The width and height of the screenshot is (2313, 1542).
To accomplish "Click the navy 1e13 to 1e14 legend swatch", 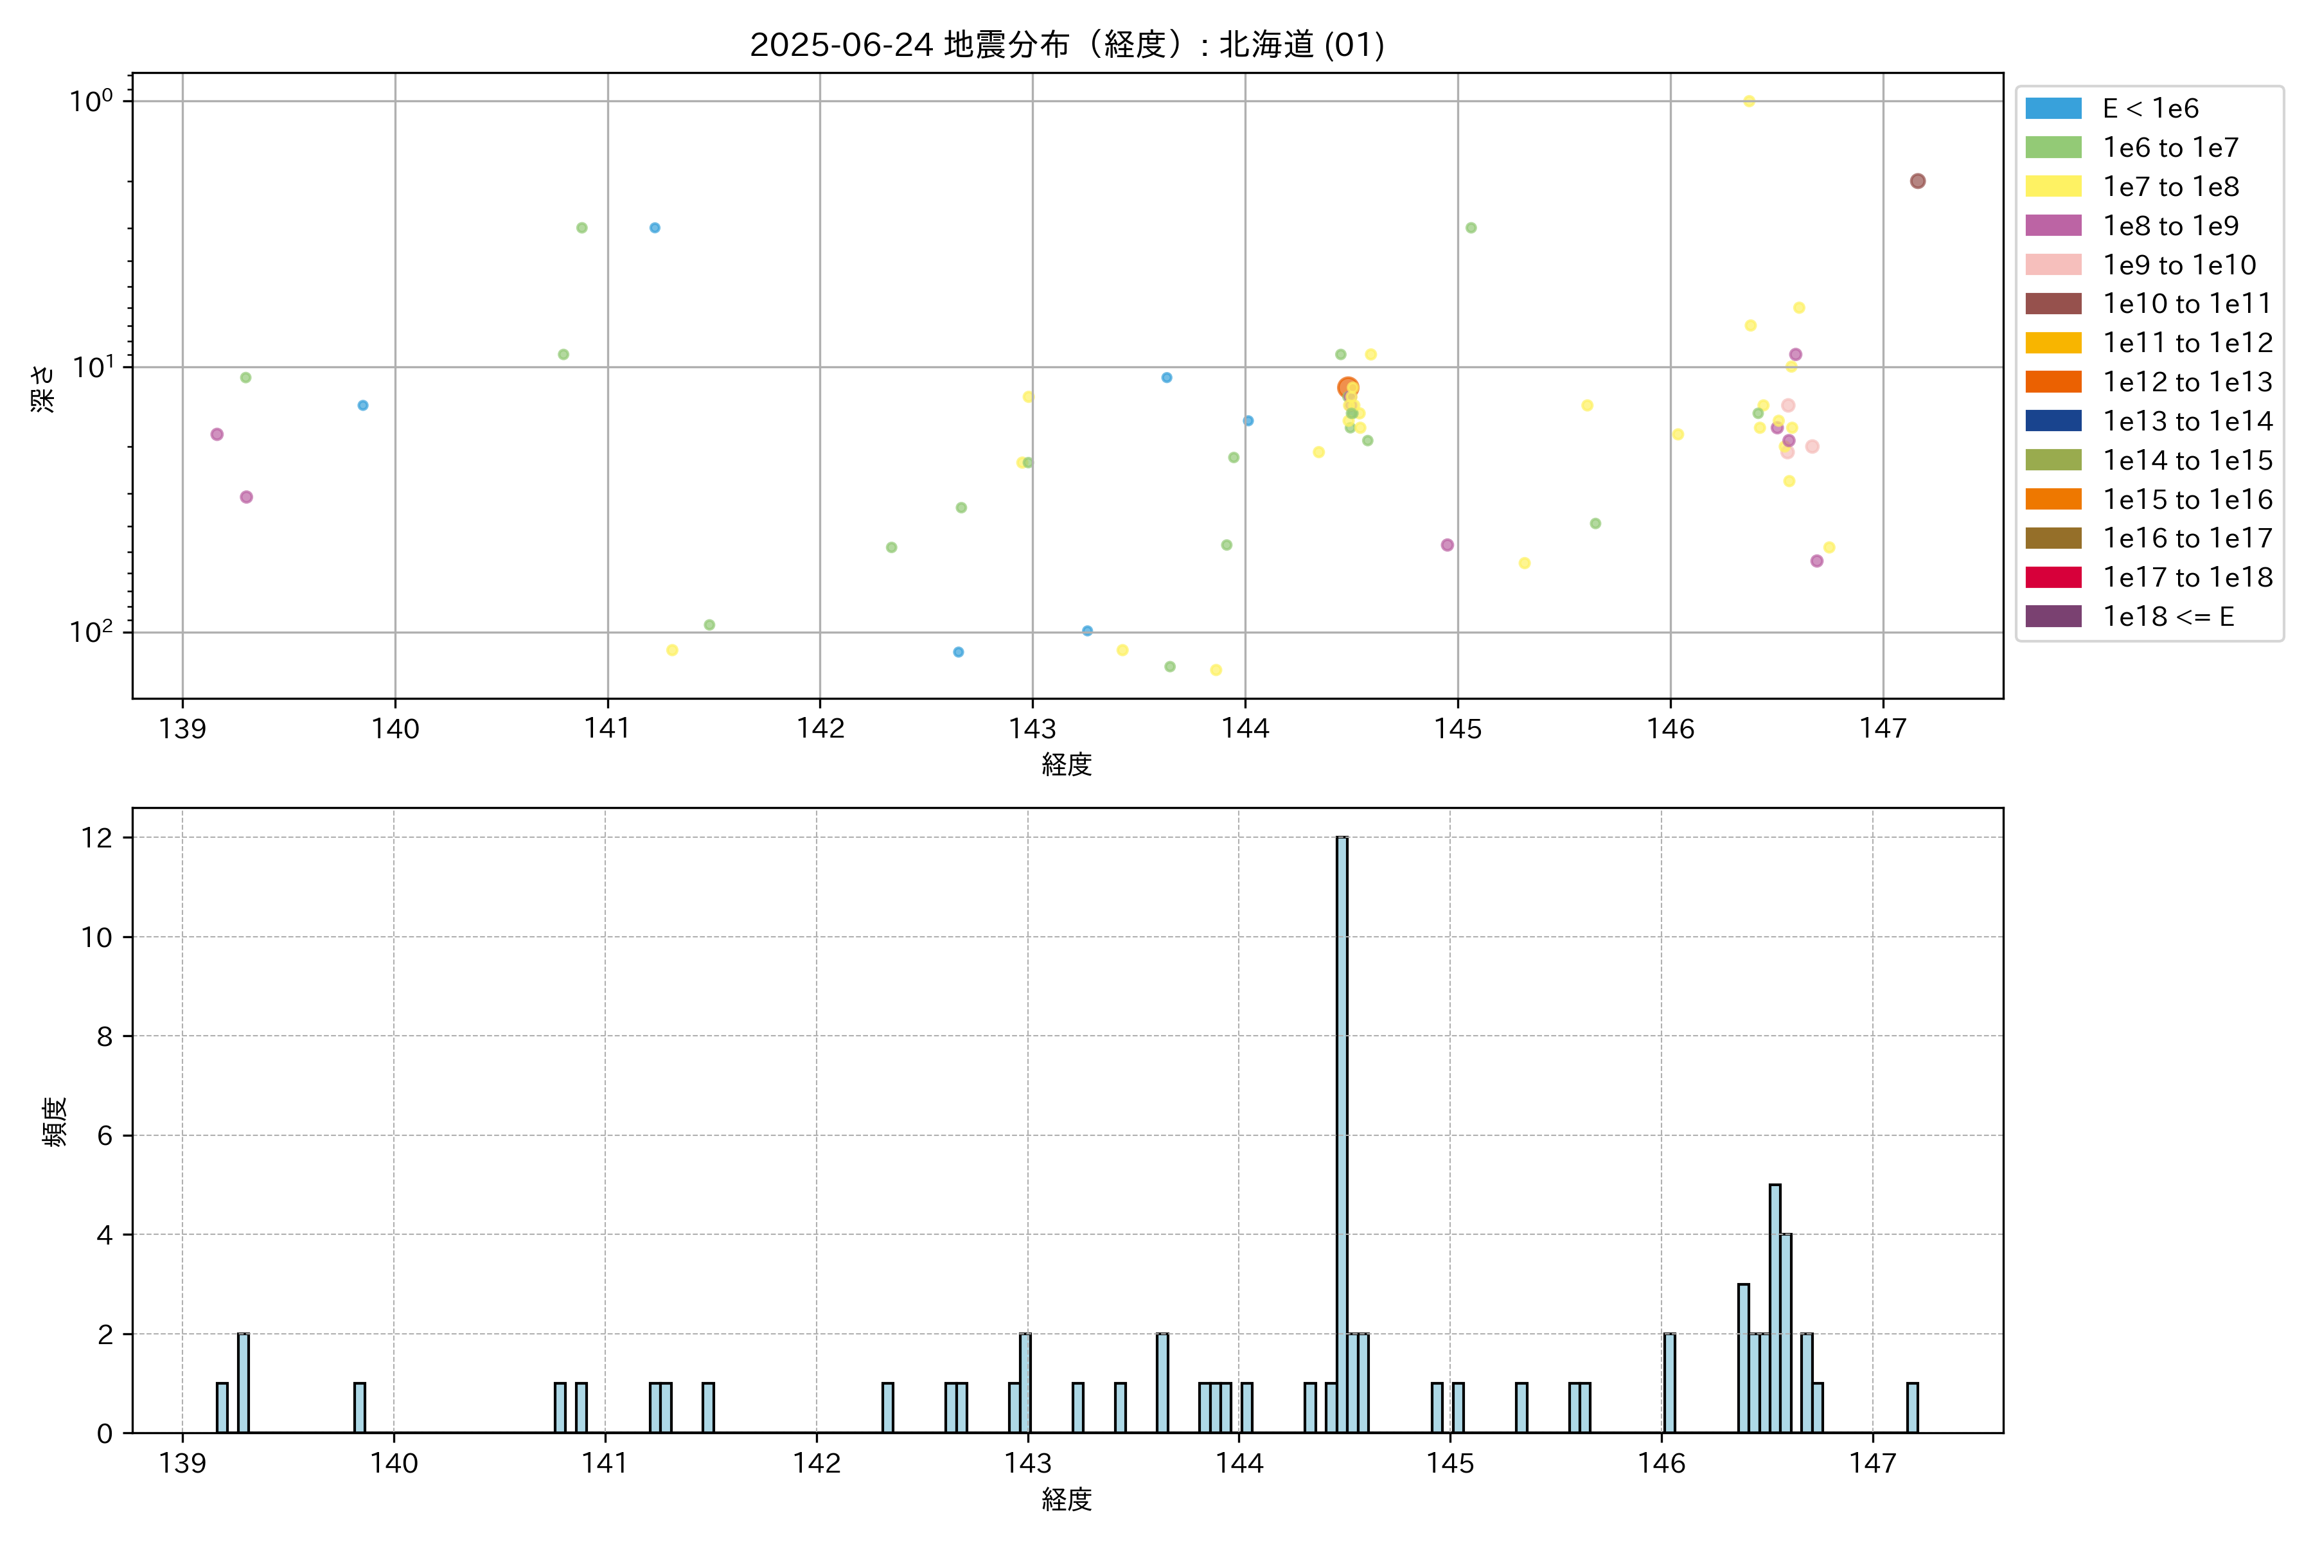I will (x=2052, y=421).
